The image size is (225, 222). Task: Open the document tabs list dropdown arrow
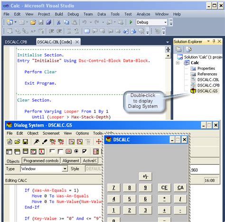pyautogui.click(x=168, y=42)
